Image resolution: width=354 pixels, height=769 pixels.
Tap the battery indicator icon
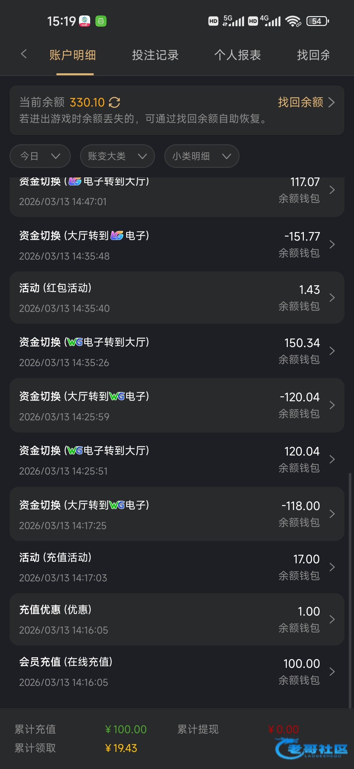pyautogui.click(x=317, y=21)
